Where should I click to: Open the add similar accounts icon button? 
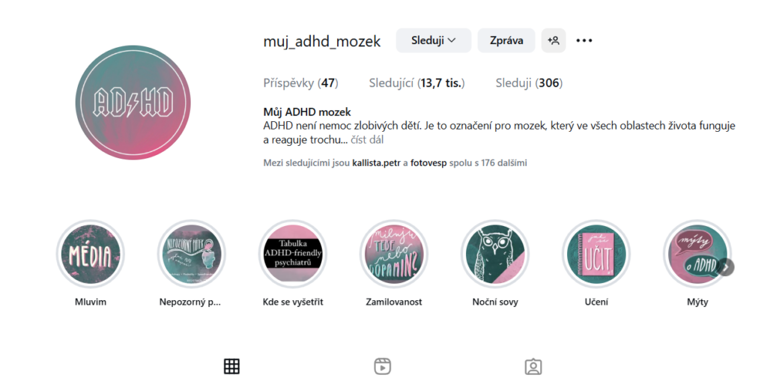(554, 40)
